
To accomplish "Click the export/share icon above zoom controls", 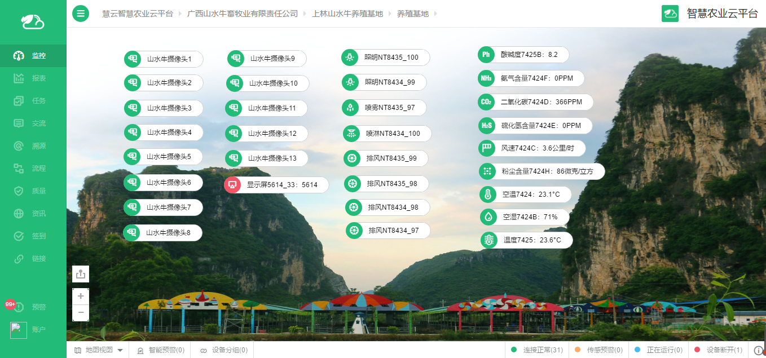I will point(81,274).
